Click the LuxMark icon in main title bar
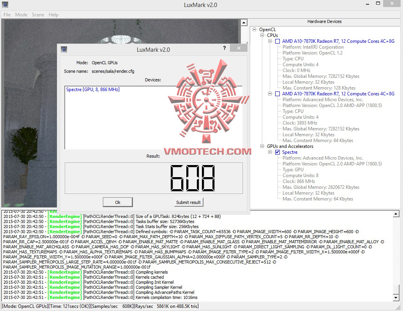Image resolution: width=403 pixels, height=311 pixels. (5, 5)
